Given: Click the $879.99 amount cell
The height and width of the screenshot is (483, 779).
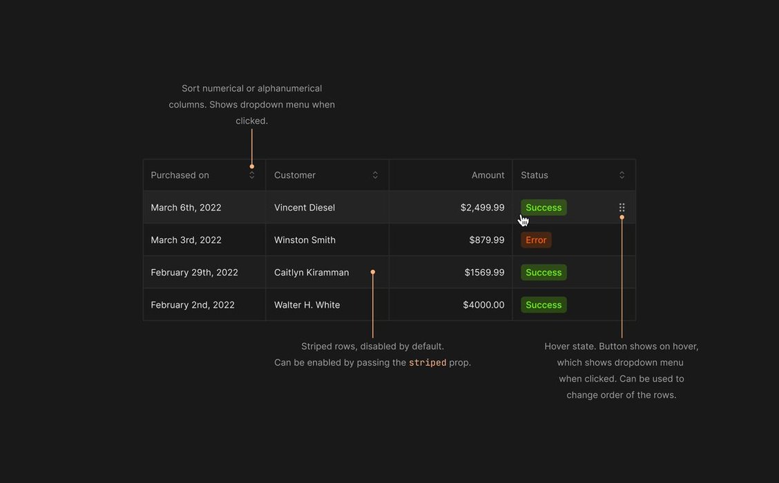Looking at the screenshot, I should (486, 240).
